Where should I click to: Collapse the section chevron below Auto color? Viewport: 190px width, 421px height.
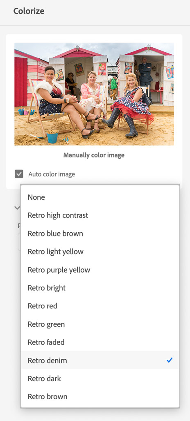tap(17, 208)
